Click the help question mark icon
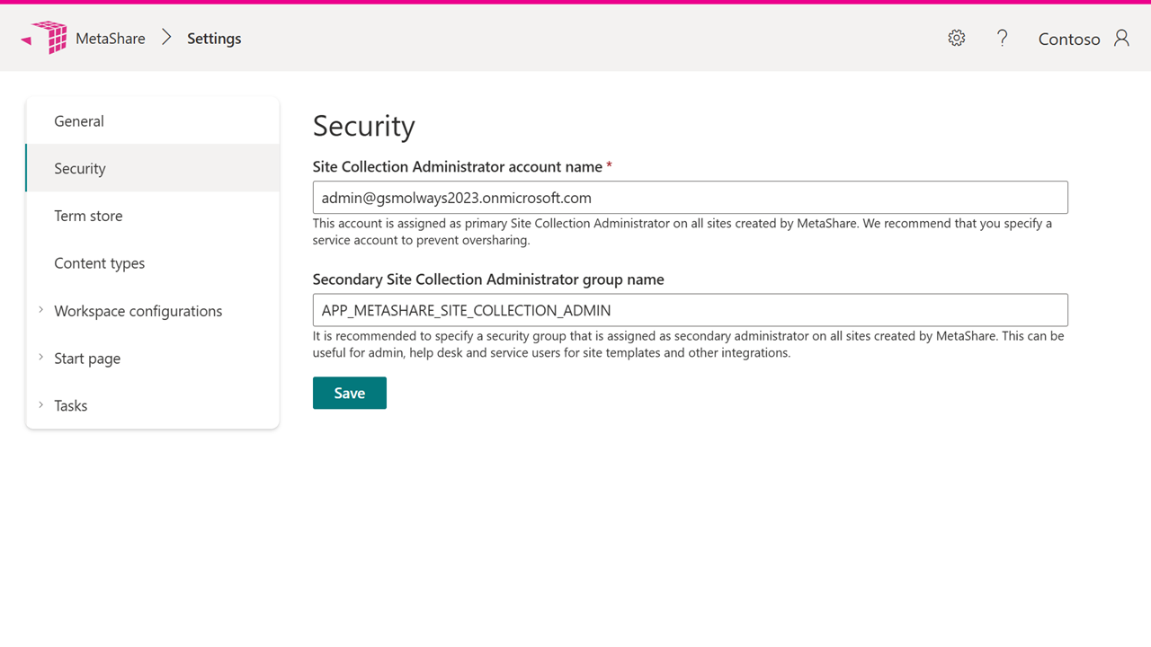The image size is (1151, 647). click(1002, 38)
